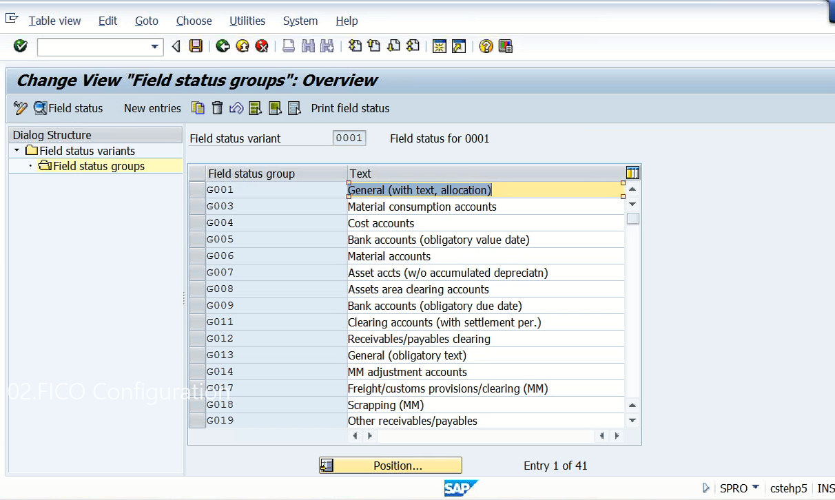835x500 pixels.
Task: Toggle Display/Change pencil icon
Action: coord(21,108)
